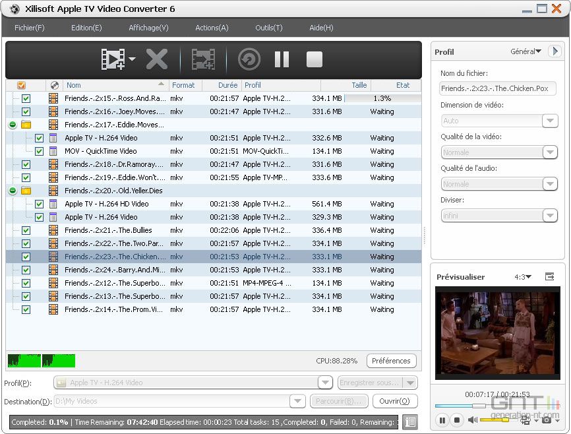Open the 4:3 aspect ratio dropdown
The height and width of the screenshot is (434, 571).
522,277
